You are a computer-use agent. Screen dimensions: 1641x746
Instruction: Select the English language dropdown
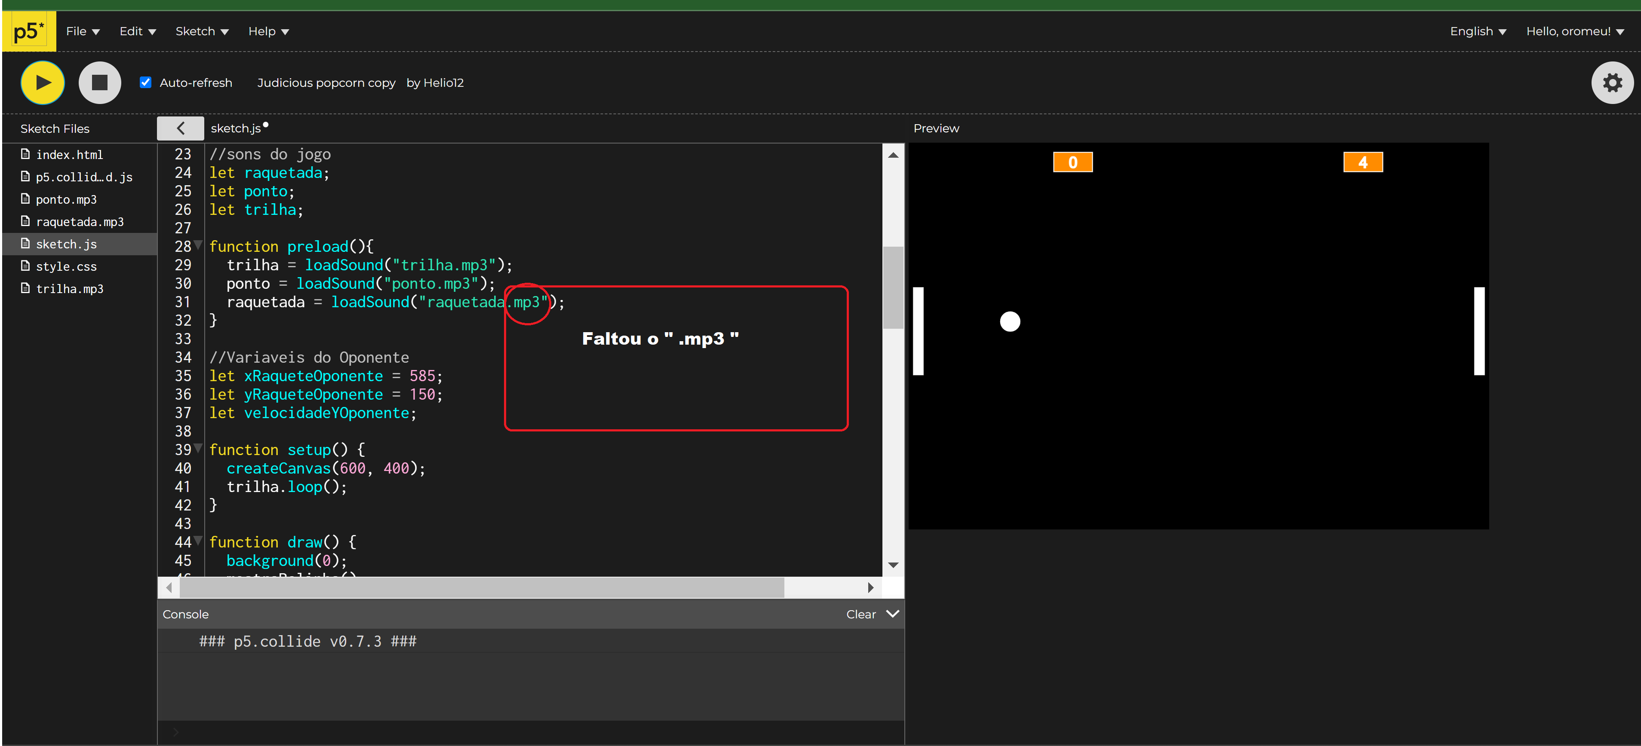tap(1475, 31)
